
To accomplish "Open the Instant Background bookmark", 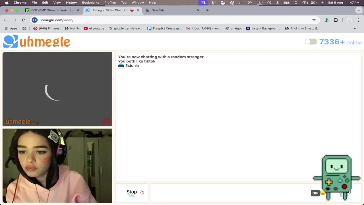I will tap(263, 28).
